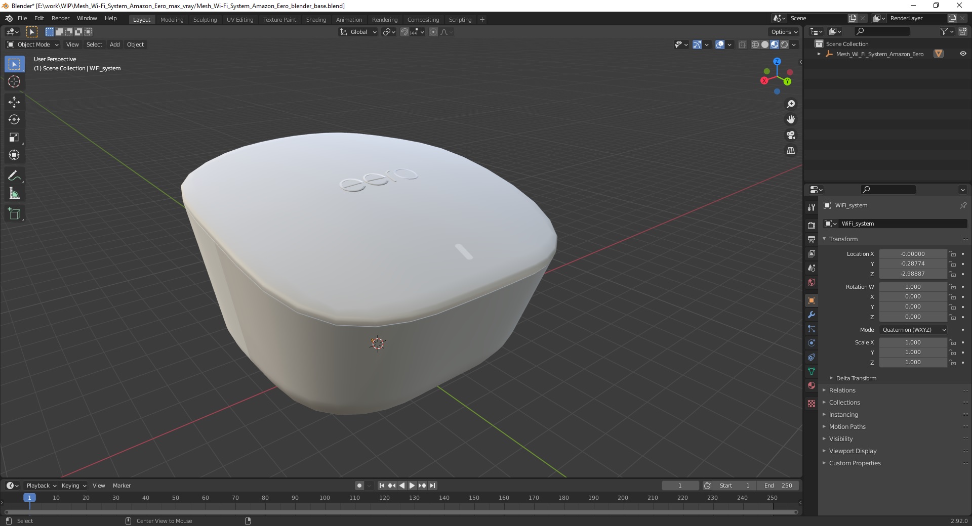Add a new workspace with plus

(482, 20)
